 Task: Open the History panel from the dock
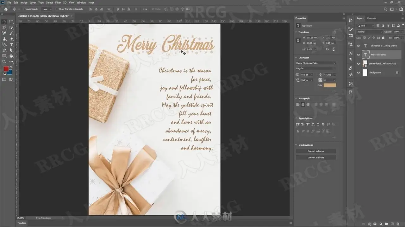[351, 20]
